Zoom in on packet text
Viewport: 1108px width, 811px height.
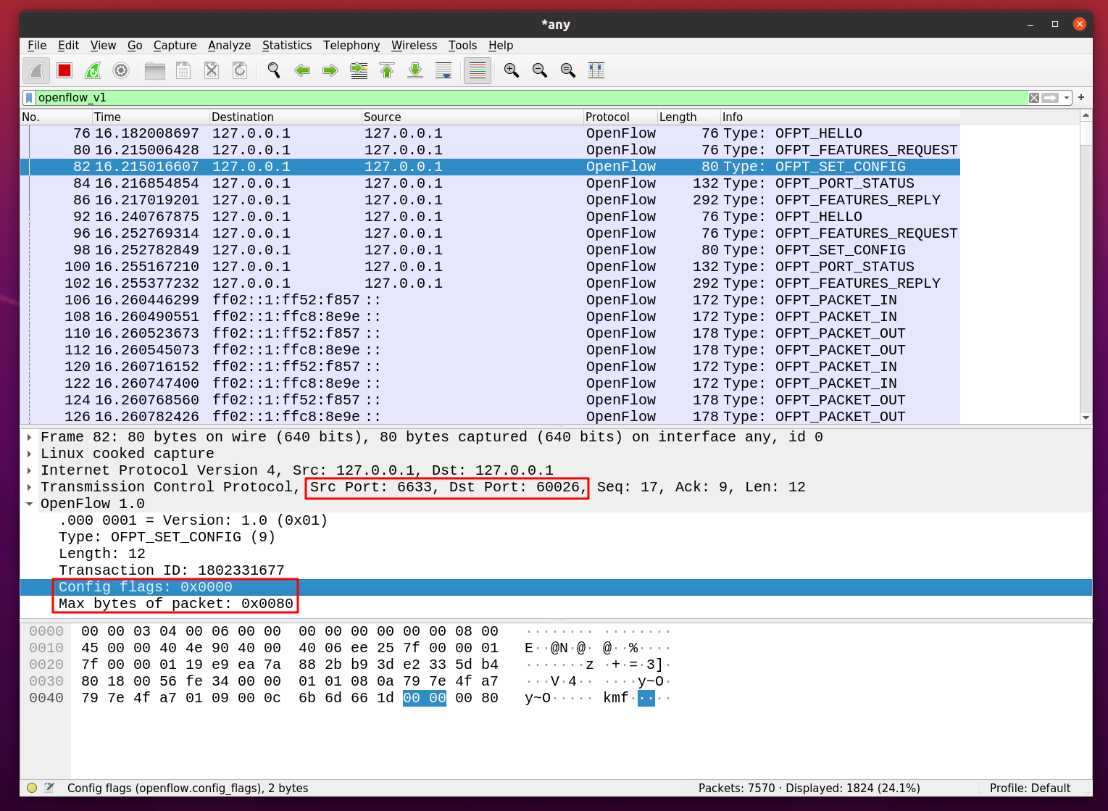pos(512,70)
